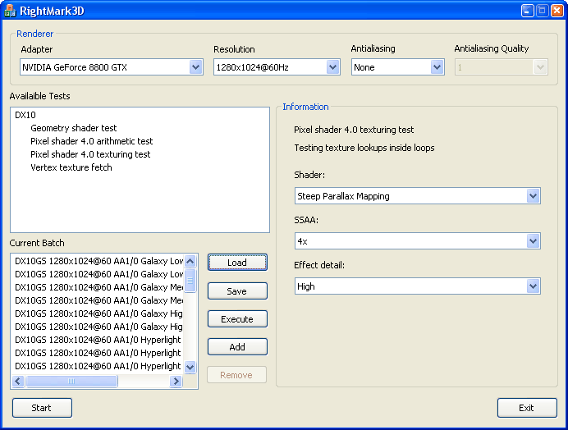This screenshot has height=430, width=568.
Task: Choose Pixel shader 4.0 arithmetic test
Action: [x=92, y=141]
